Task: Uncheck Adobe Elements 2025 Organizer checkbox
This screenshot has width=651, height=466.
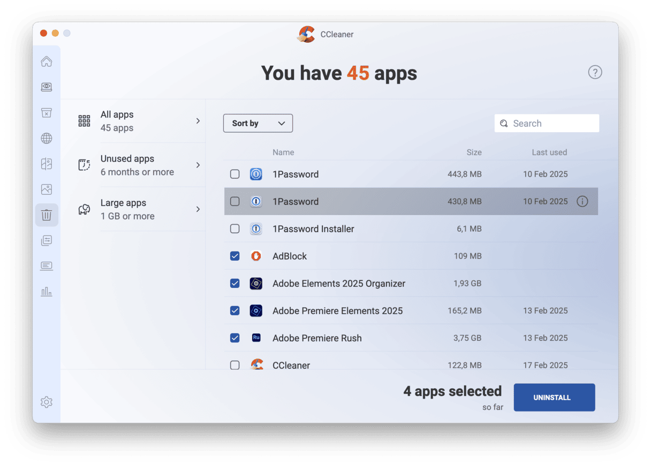Action: 235,284
